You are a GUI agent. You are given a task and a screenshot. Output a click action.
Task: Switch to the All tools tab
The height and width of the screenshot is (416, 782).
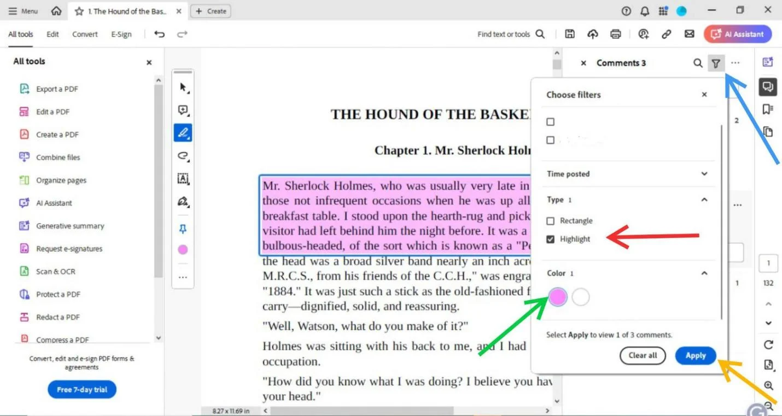pyautogui.click(x=21, y=34)
